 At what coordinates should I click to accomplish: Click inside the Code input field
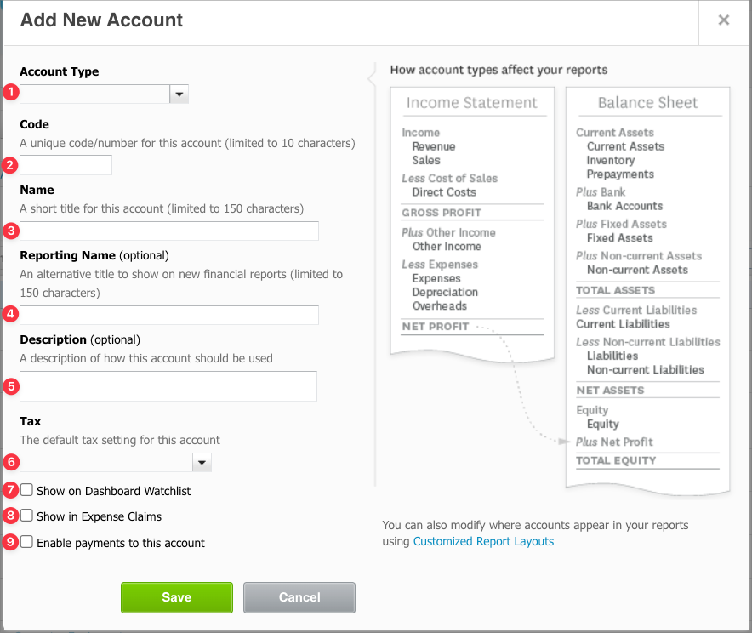66,166
